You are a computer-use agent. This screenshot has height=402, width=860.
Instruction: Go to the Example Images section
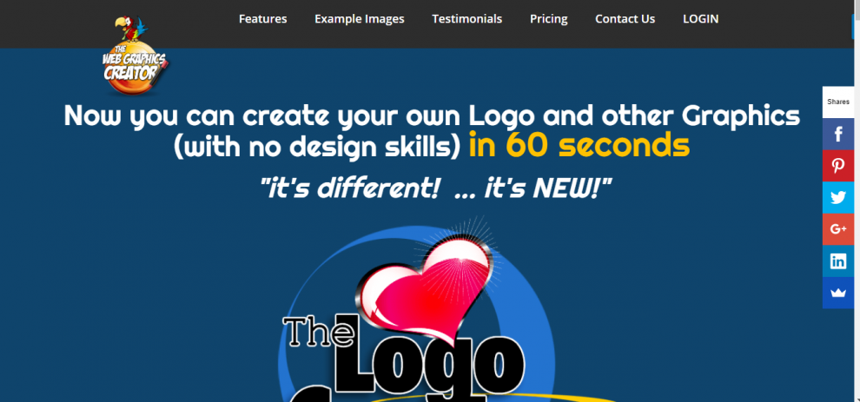[x=360, y=18]
